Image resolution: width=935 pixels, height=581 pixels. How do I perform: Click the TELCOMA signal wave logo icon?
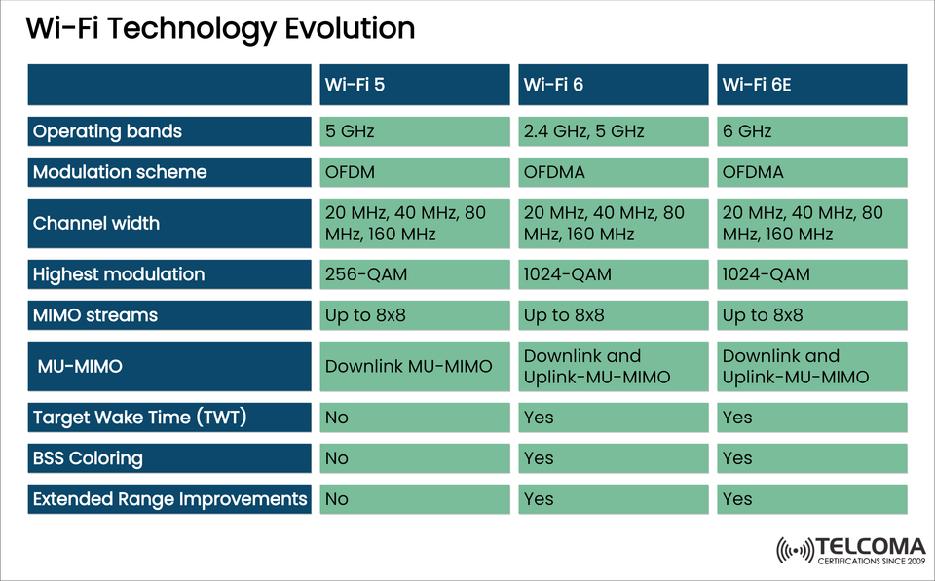795,551
